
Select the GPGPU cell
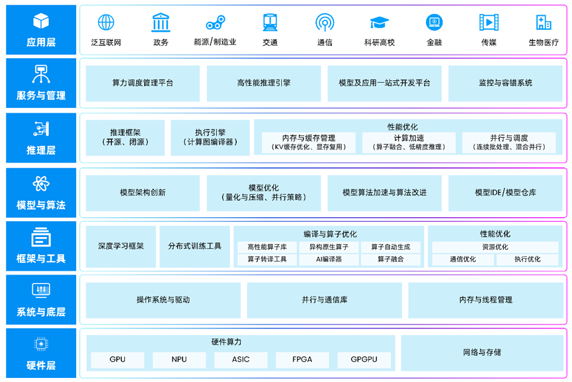tap(364, 359)
